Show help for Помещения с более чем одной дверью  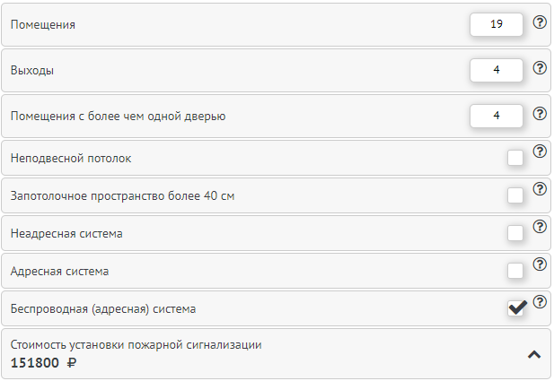click(540, 114)
